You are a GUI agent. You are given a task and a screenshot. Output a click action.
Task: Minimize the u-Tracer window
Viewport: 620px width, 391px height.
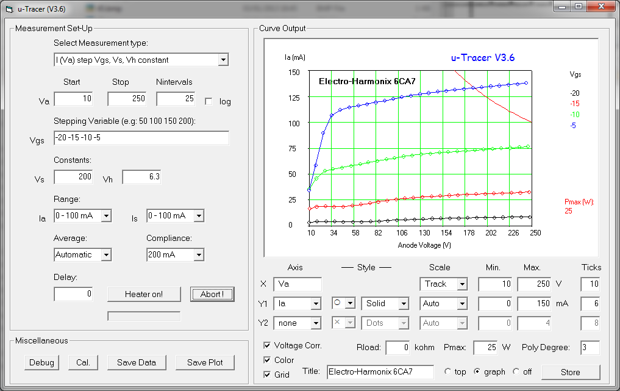click(562, 7)
